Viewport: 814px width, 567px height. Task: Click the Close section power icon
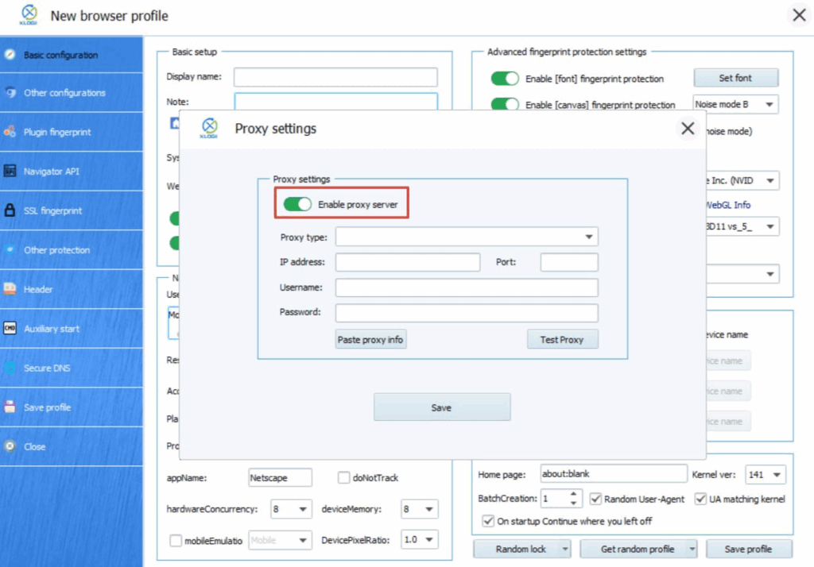point(10,446)
